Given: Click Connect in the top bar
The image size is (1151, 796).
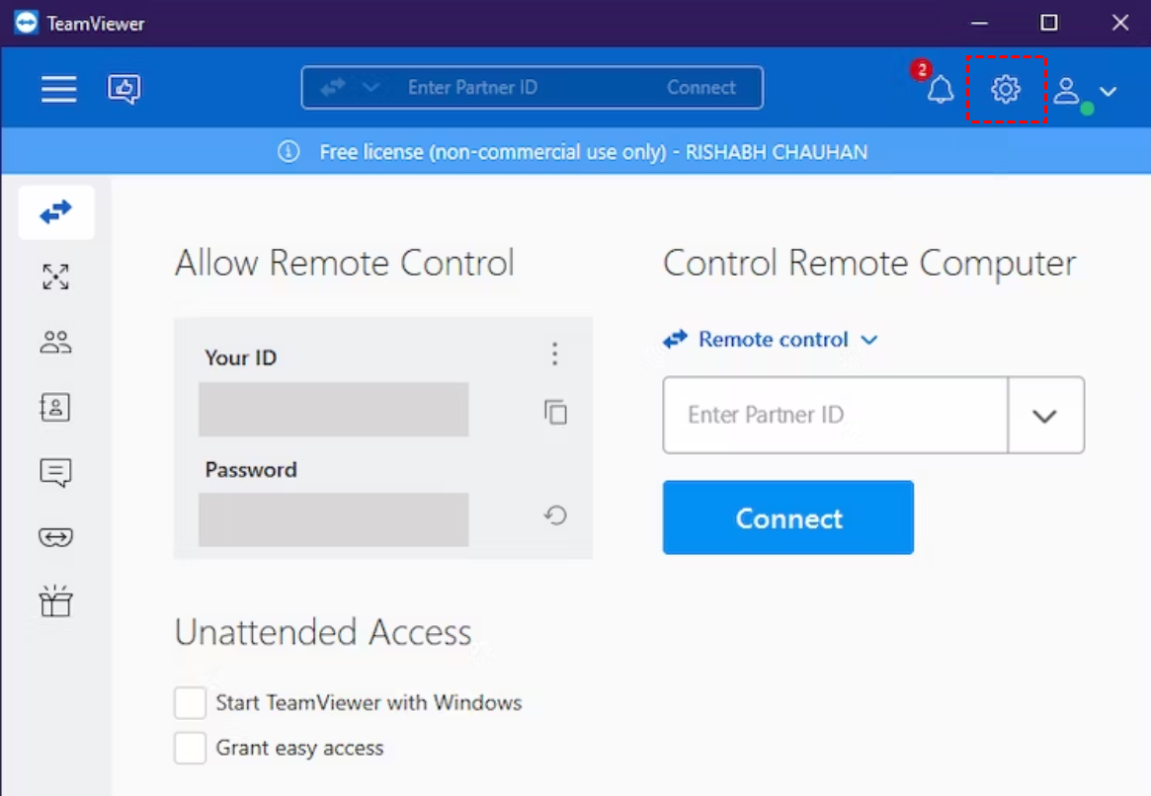Looking at the screenshot, I should pyautogui.click(x=701, y=88).
